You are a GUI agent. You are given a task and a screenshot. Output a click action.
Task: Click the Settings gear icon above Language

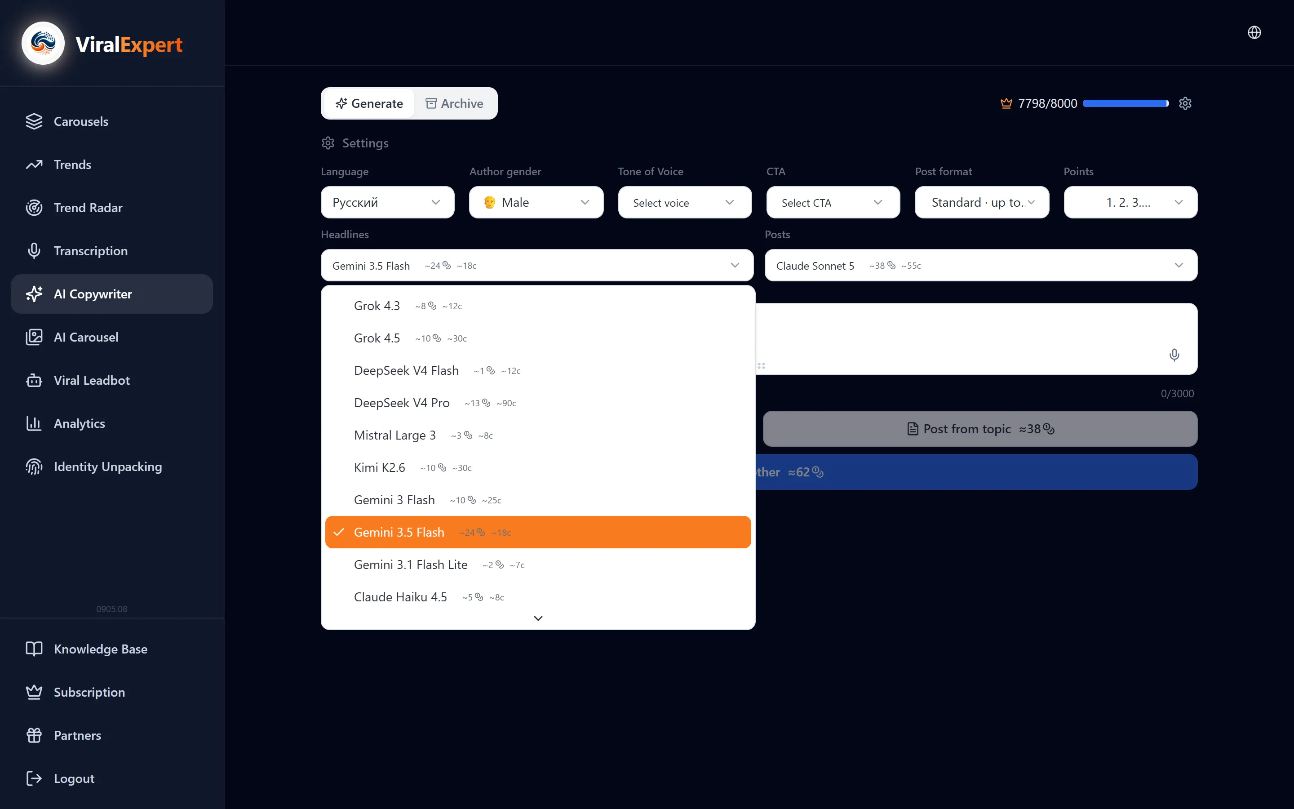click(328, 143)
